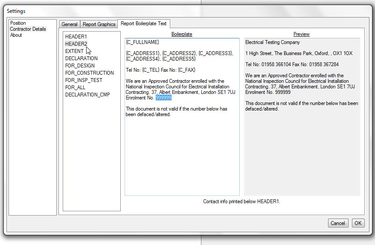The width and height of the screenshot is (375, 245).
Task: Click the {C_ADDRESS1} placeholder text
Action: tap(143, 53)
